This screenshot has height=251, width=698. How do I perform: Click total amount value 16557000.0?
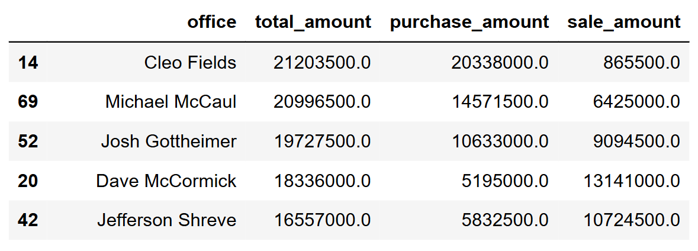(322, 220)
